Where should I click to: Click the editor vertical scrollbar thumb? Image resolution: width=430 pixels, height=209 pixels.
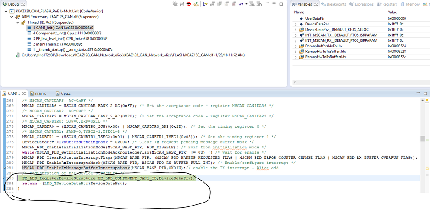[423, 138]
